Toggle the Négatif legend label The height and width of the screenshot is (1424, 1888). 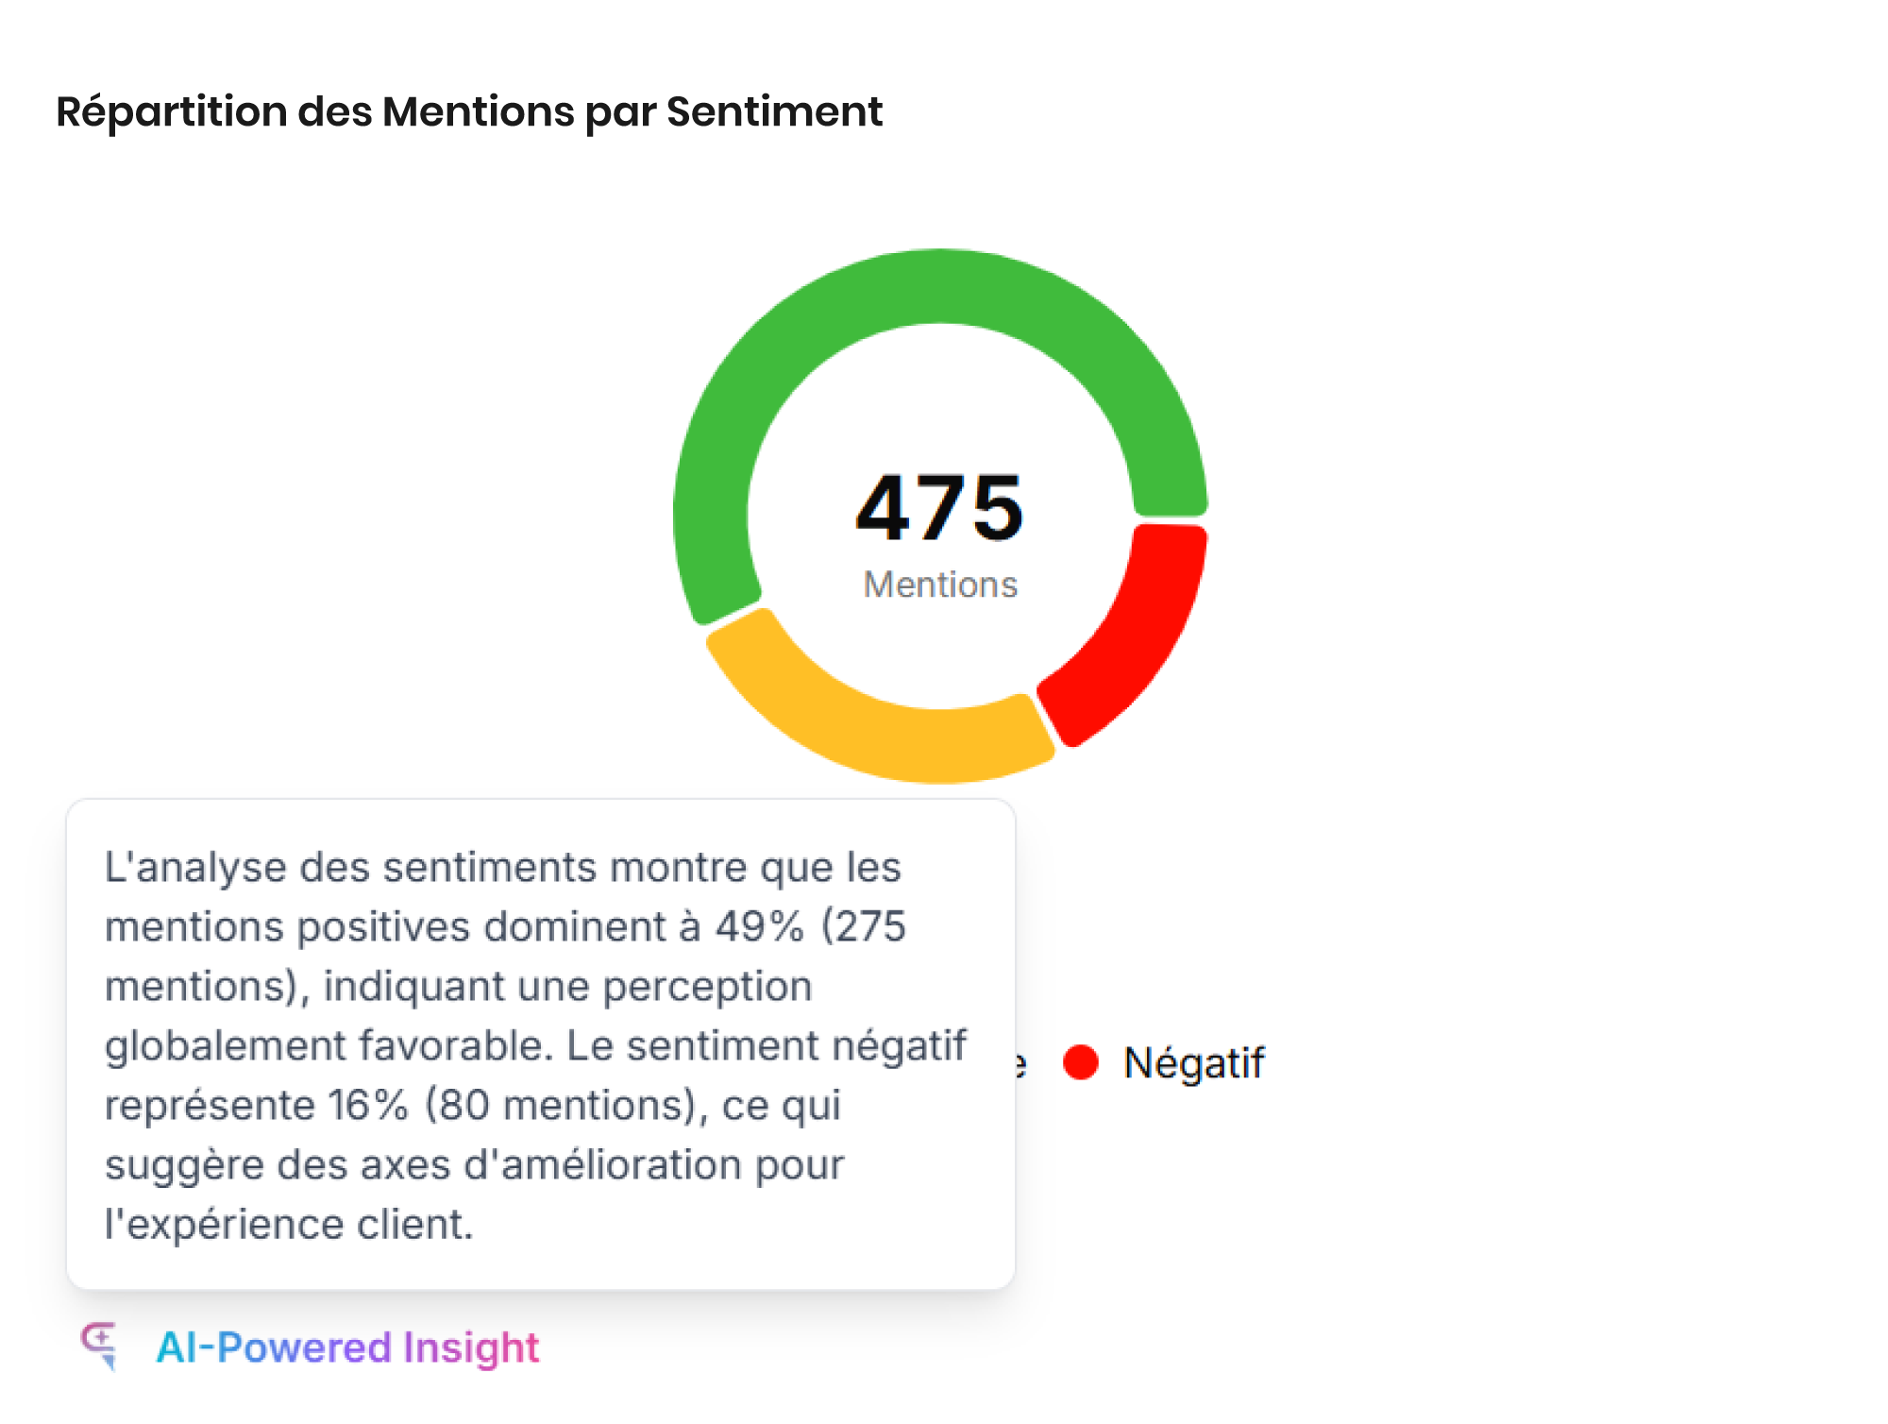(x=1193, y=1063)
